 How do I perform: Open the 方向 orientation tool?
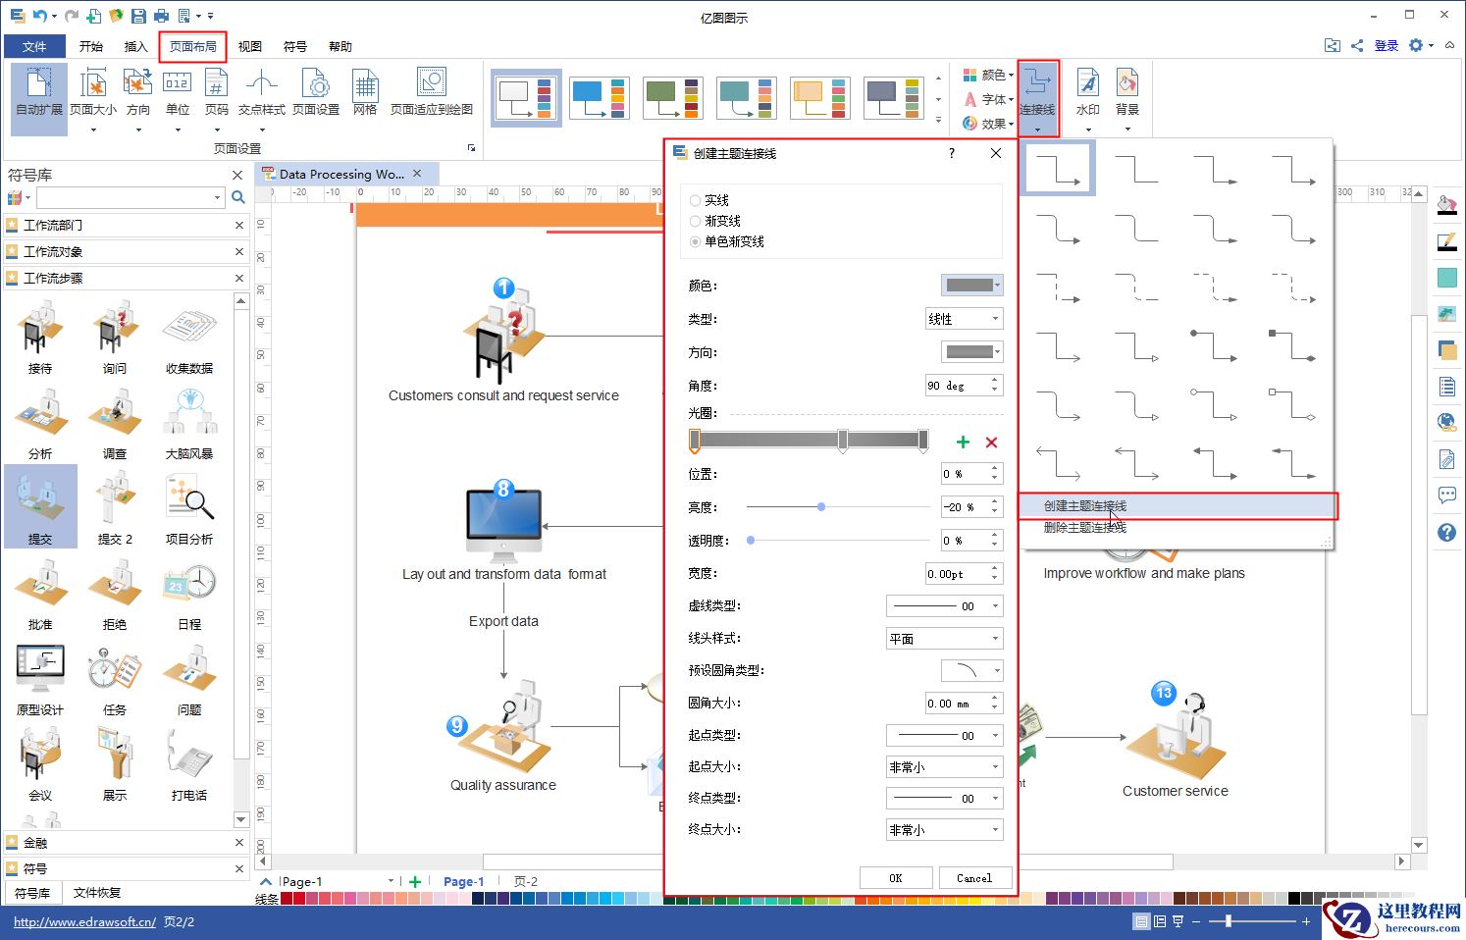pyautogui.click(x=138, y=99)
